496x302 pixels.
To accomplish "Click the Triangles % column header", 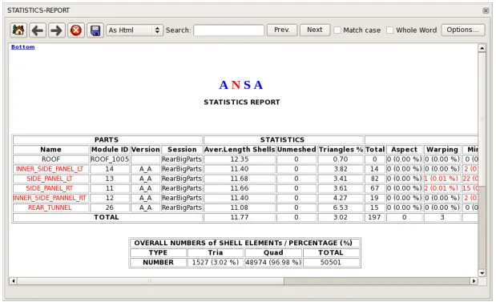I will pos(341,150).
